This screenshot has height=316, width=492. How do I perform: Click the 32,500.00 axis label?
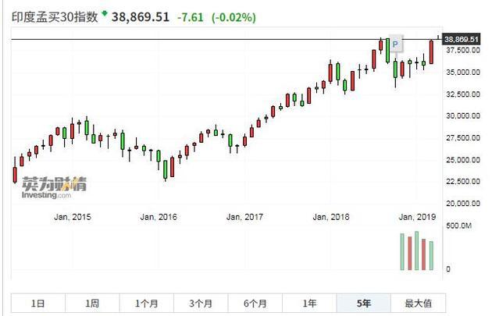click(463, 94)
